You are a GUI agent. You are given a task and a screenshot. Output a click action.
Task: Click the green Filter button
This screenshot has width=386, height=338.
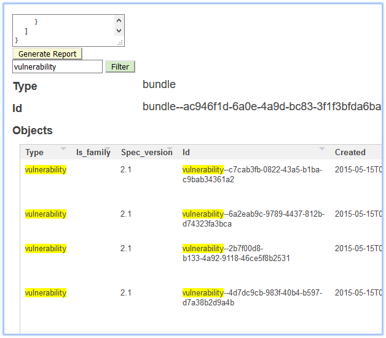[x=120, y=66]
